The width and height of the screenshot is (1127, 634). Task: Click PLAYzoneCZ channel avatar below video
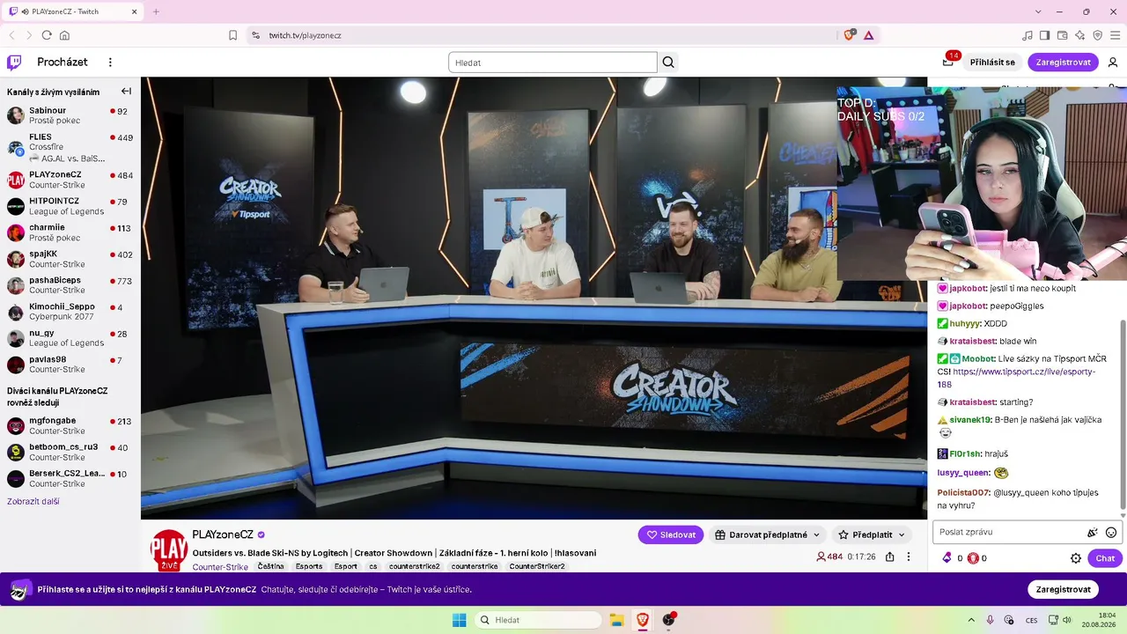click(169, 549)
